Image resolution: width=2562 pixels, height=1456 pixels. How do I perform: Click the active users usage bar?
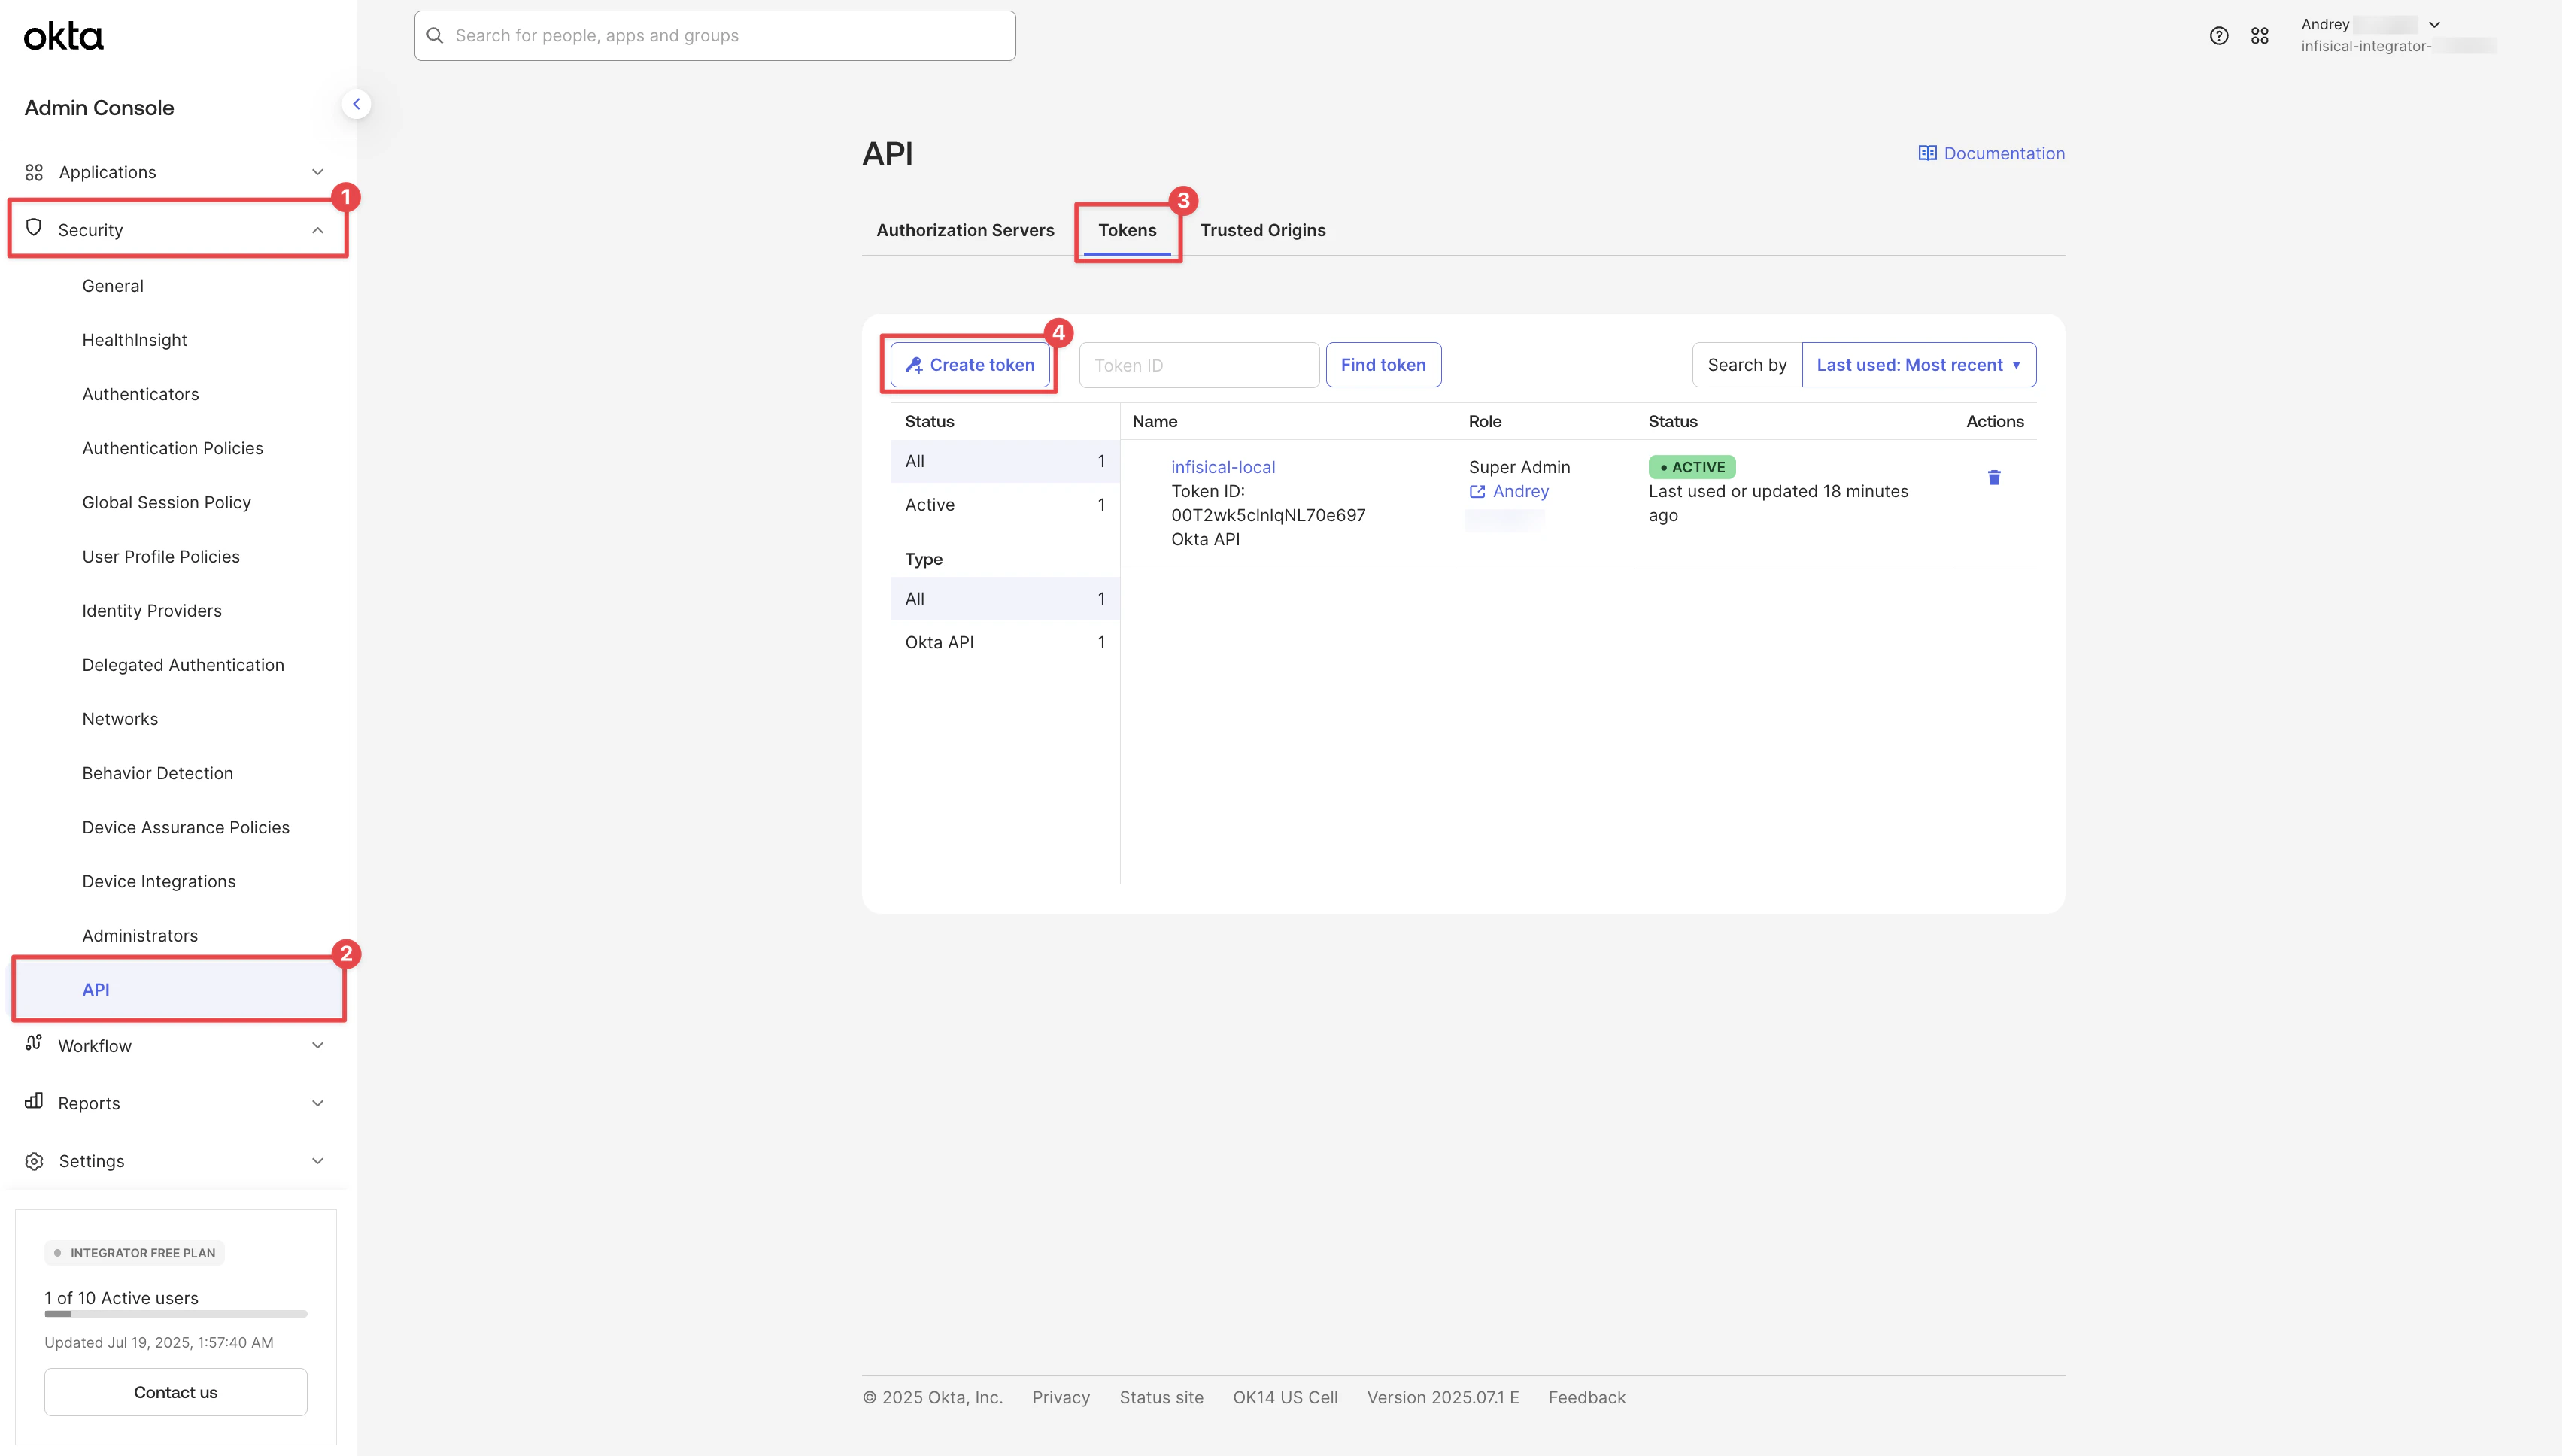[176, 1314]
